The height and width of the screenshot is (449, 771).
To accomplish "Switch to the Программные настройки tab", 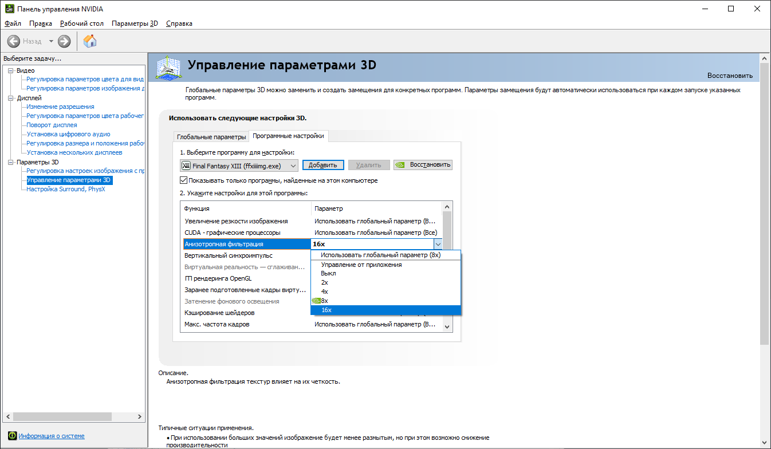I will point(289,136).
